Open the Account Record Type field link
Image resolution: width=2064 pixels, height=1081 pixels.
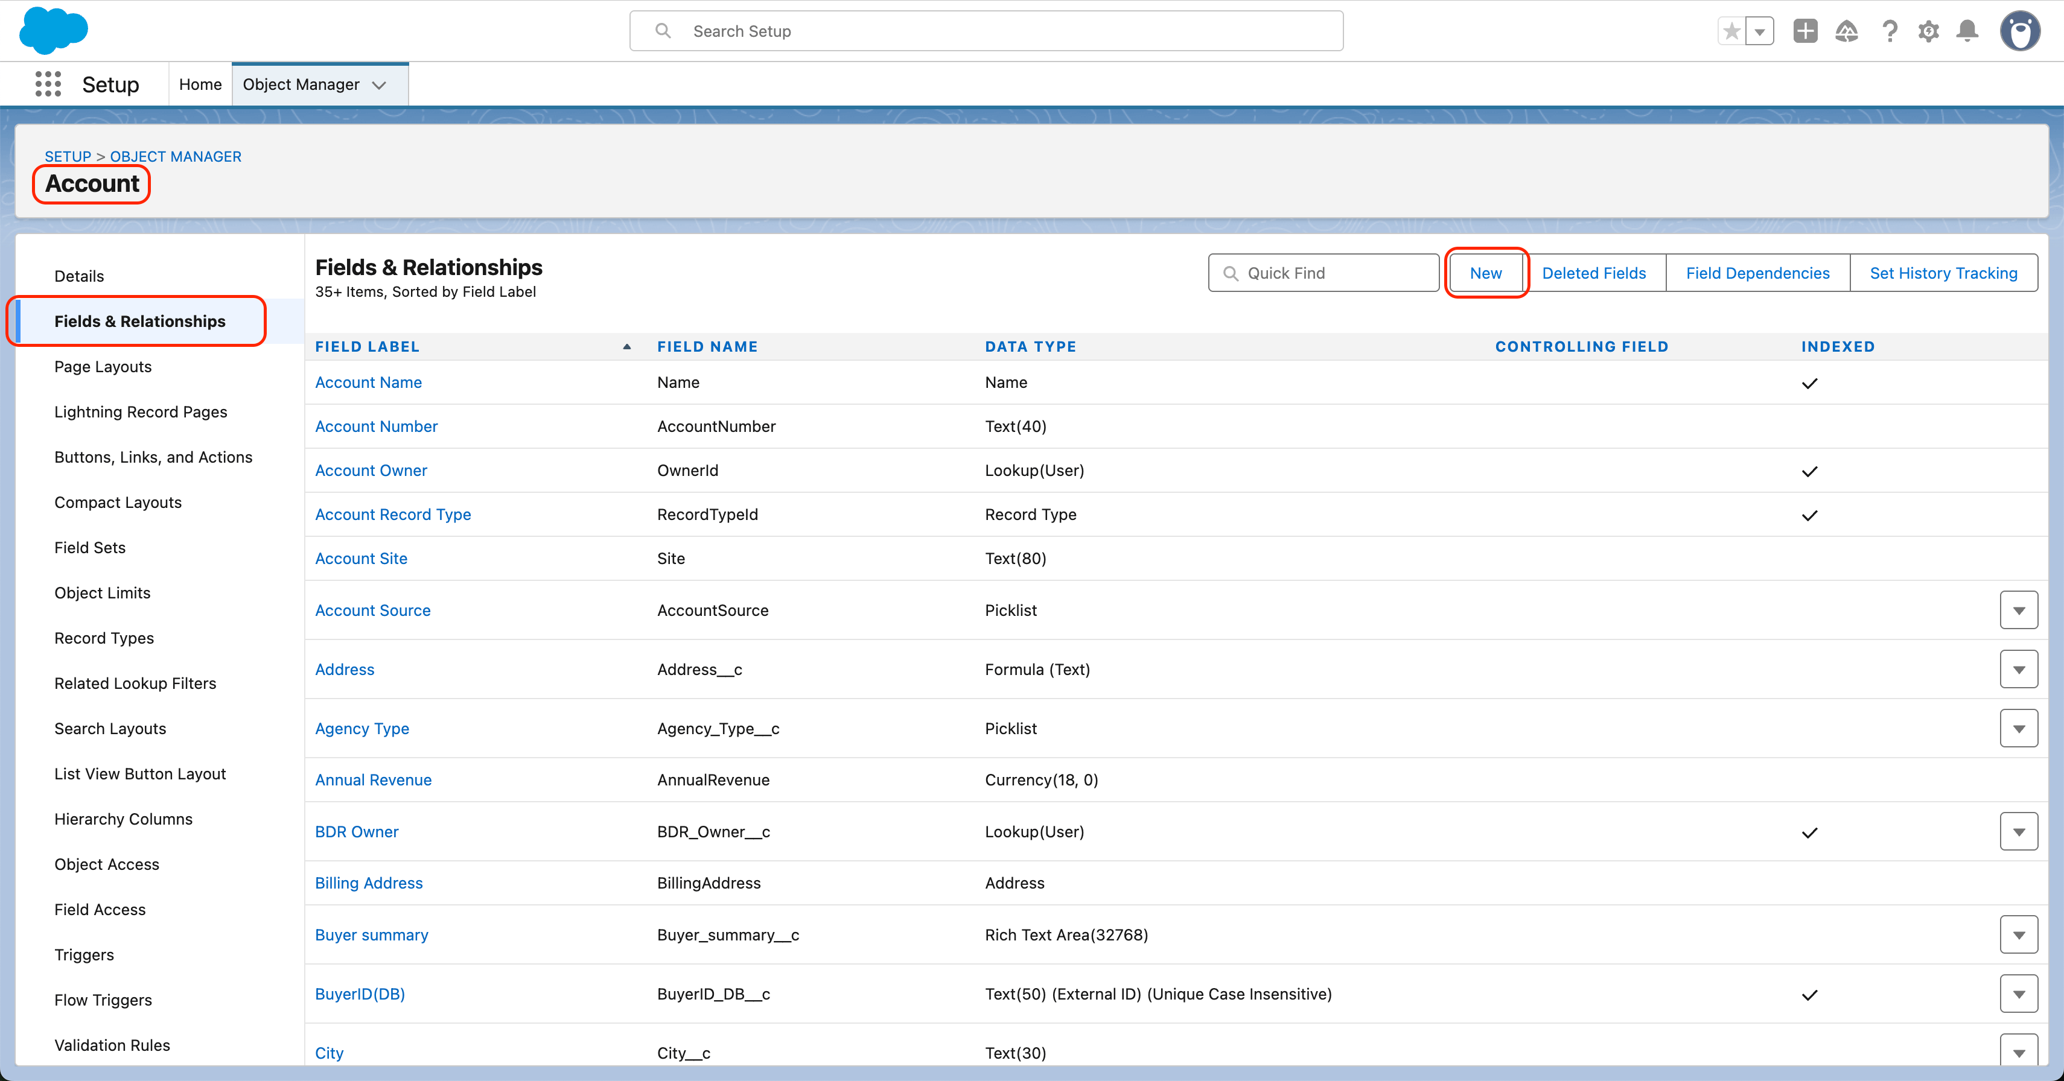point(393,515)
